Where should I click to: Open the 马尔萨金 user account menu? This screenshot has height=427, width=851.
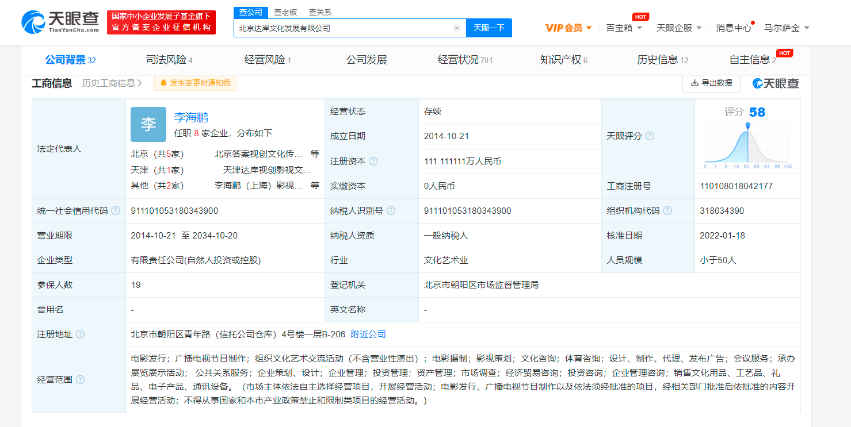click(x=787, y=28)
